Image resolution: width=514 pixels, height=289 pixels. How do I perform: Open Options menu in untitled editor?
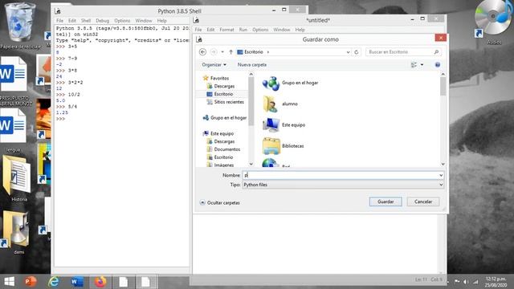pyautogui.click(x=260, y=30)
